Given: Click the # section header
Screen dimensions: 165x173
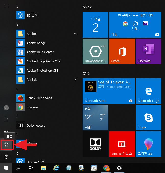Looking at the screenshot, I should [17, 7].
